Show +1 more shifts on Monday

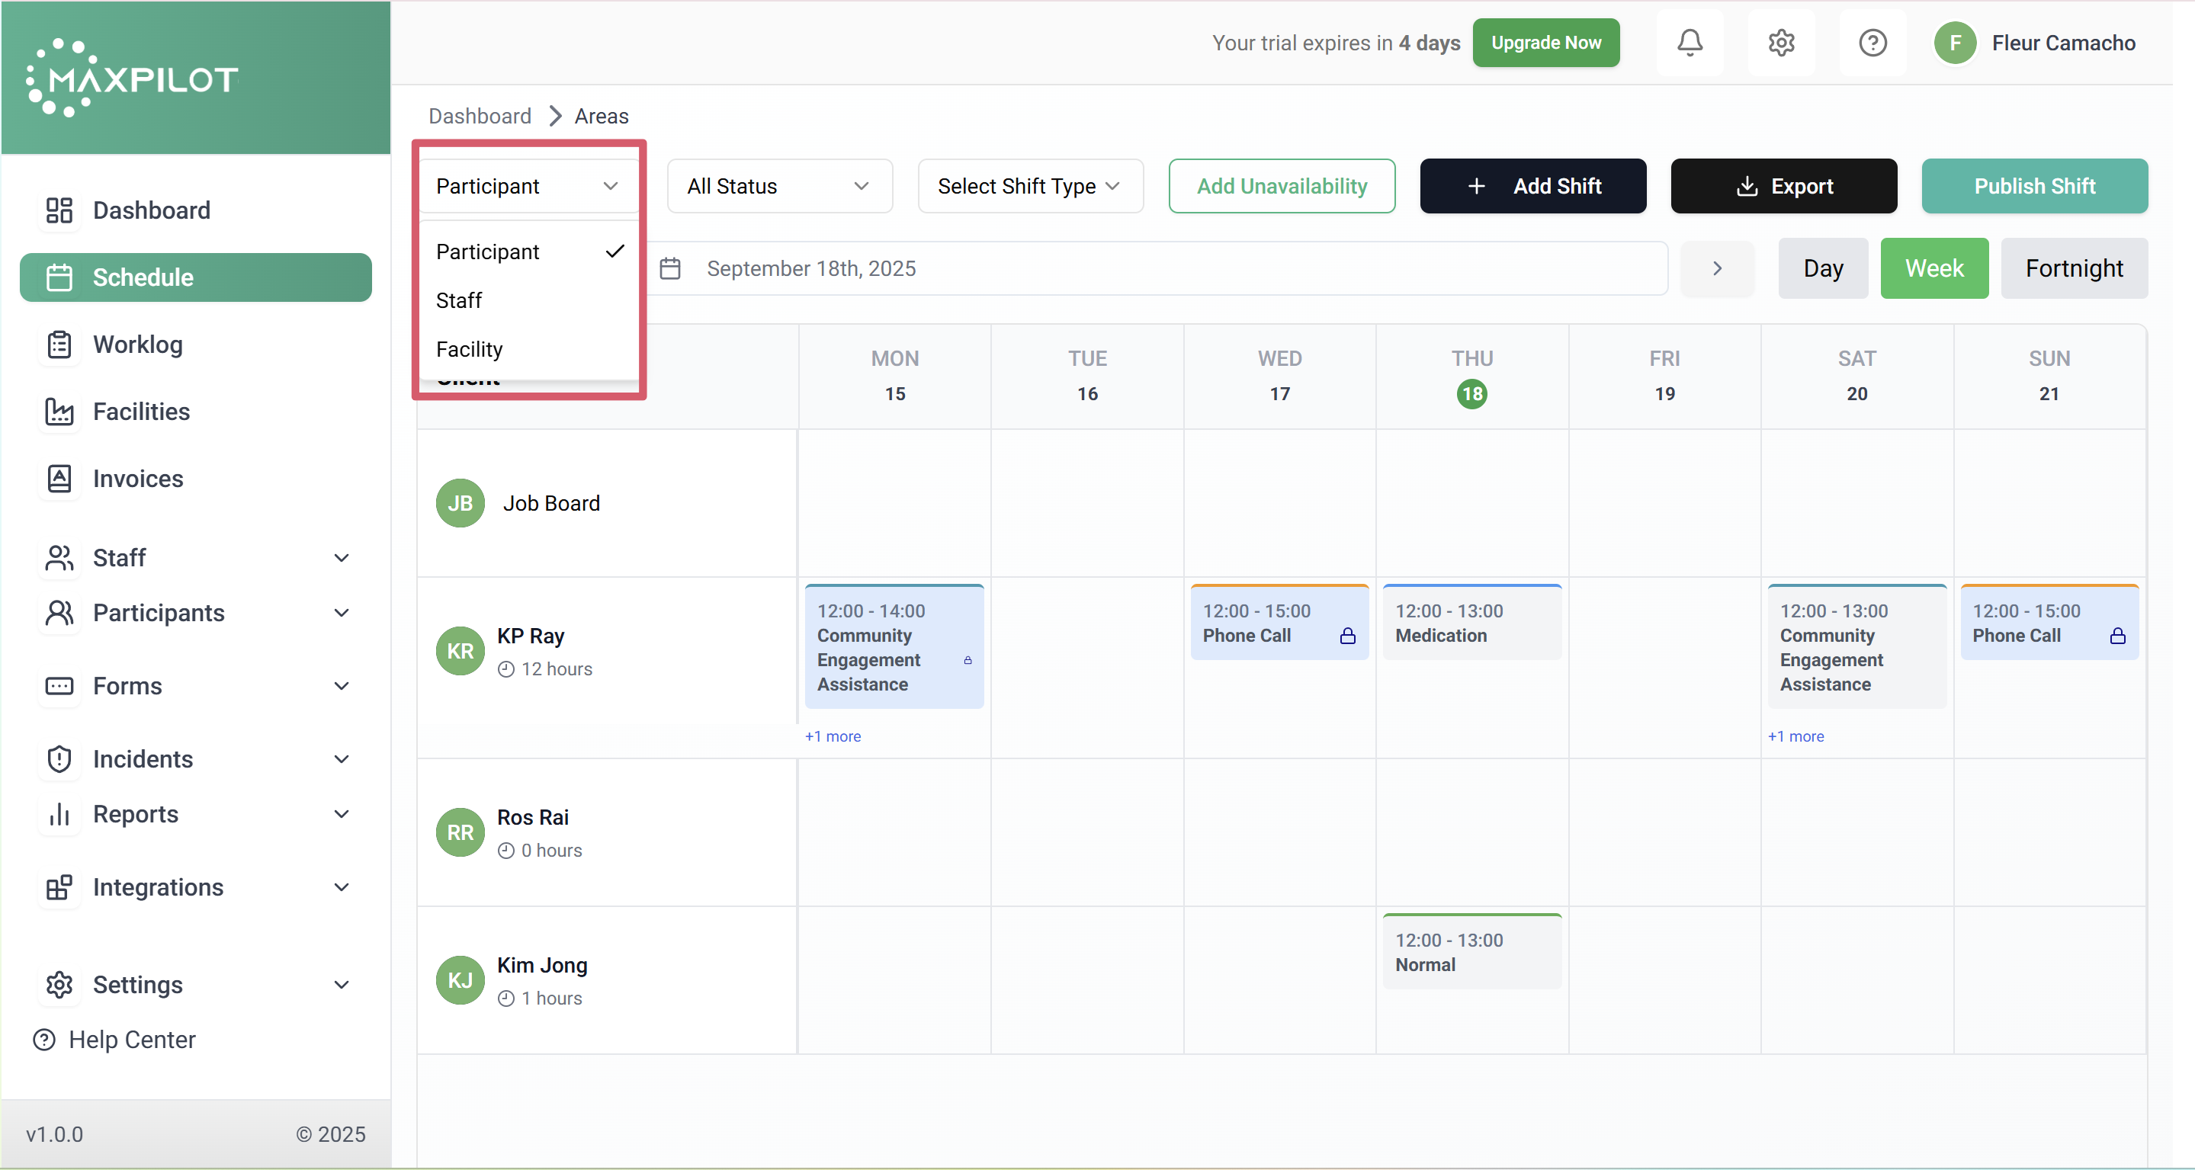click(x=833, y=736)
